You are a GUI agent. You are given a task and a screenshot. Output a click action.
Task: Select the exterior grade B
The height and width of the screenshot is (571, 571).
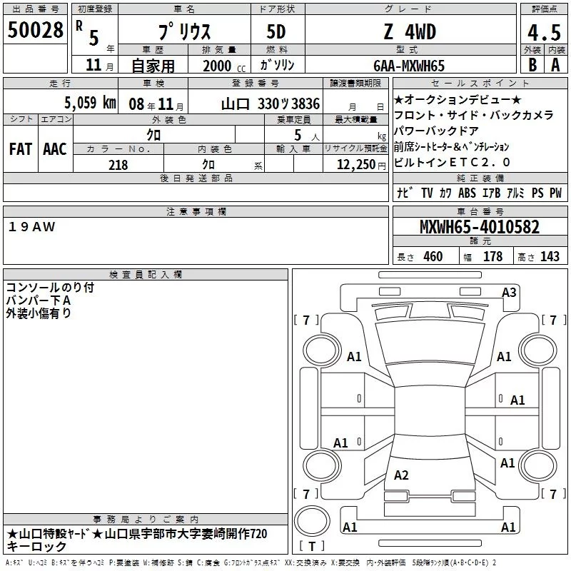coord(532,65)
